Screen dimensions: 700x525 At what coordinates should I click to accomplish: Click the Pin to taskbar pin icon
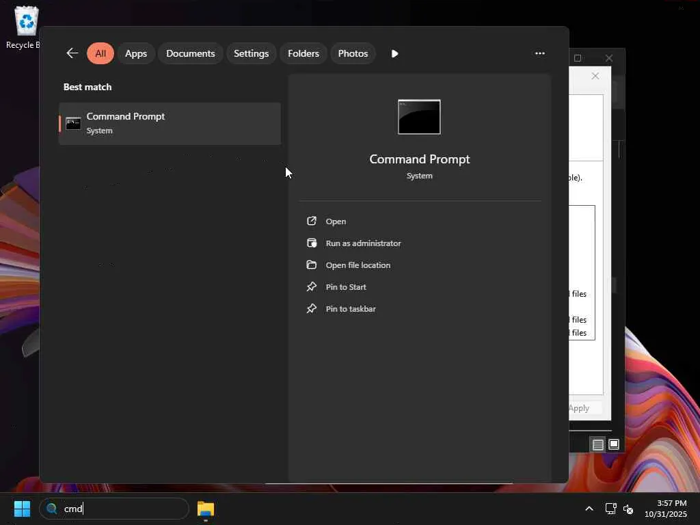tap(312, 308)
